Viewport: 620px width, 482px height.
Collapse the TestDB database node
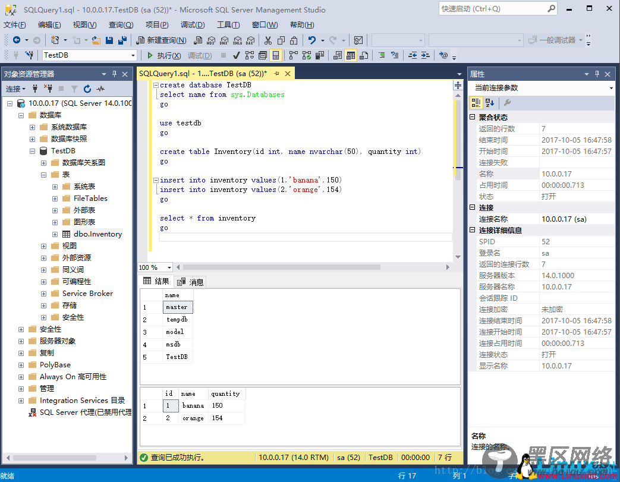point(33,151)
